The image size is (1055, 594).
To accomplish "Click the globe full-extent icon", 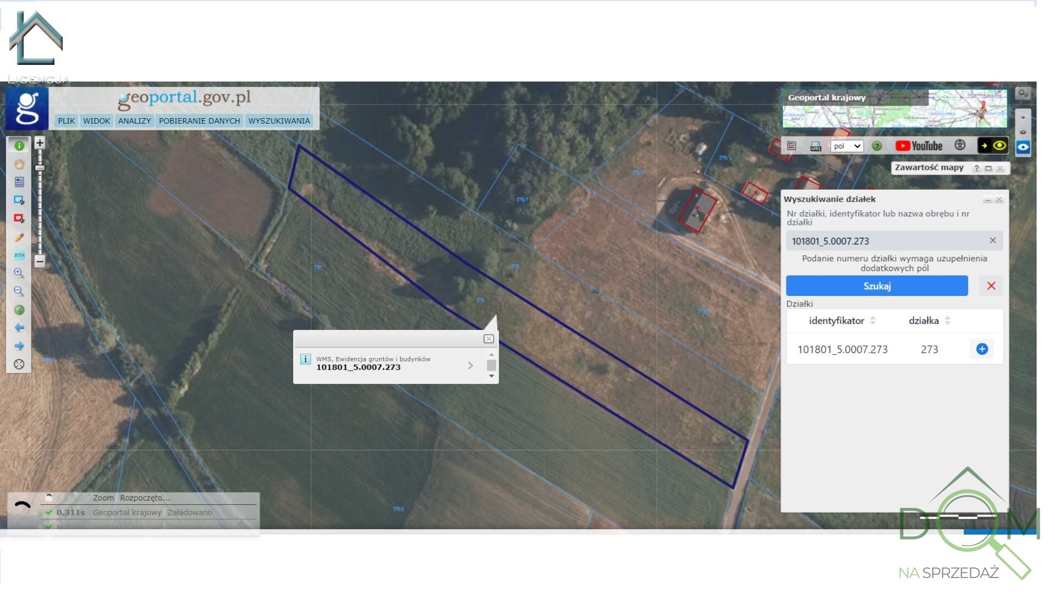I will pyautogui.click(x=19, y=310).
